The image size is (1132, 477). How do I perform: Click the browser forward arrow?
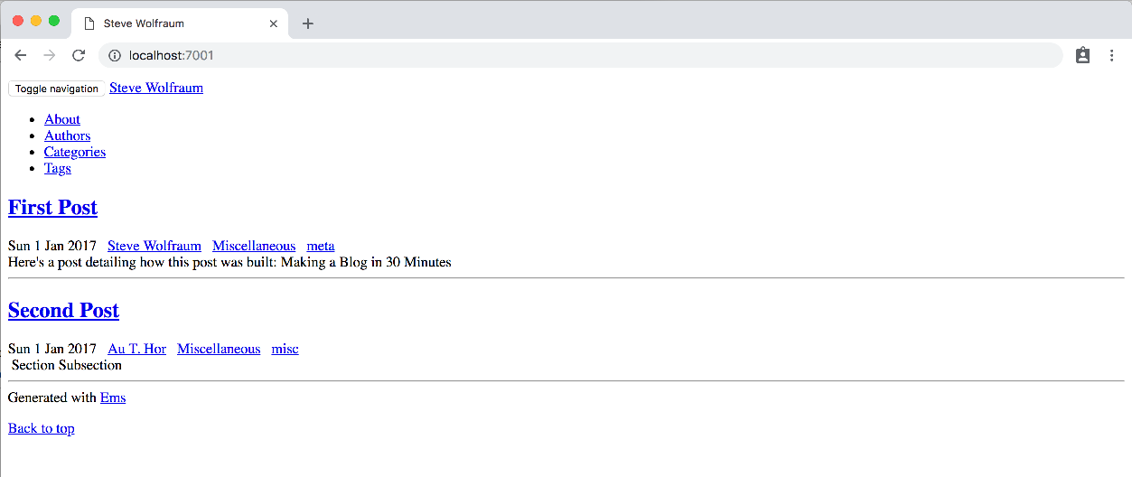[50, 55]
